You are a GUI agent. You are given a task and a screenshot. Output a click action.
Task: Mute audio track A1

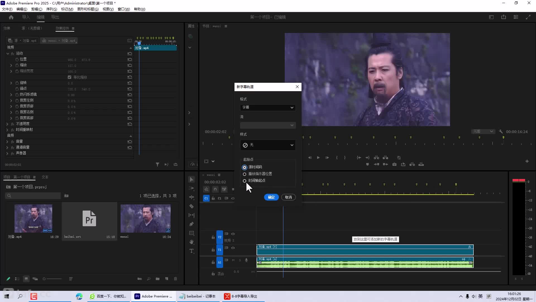pos(233,260)
